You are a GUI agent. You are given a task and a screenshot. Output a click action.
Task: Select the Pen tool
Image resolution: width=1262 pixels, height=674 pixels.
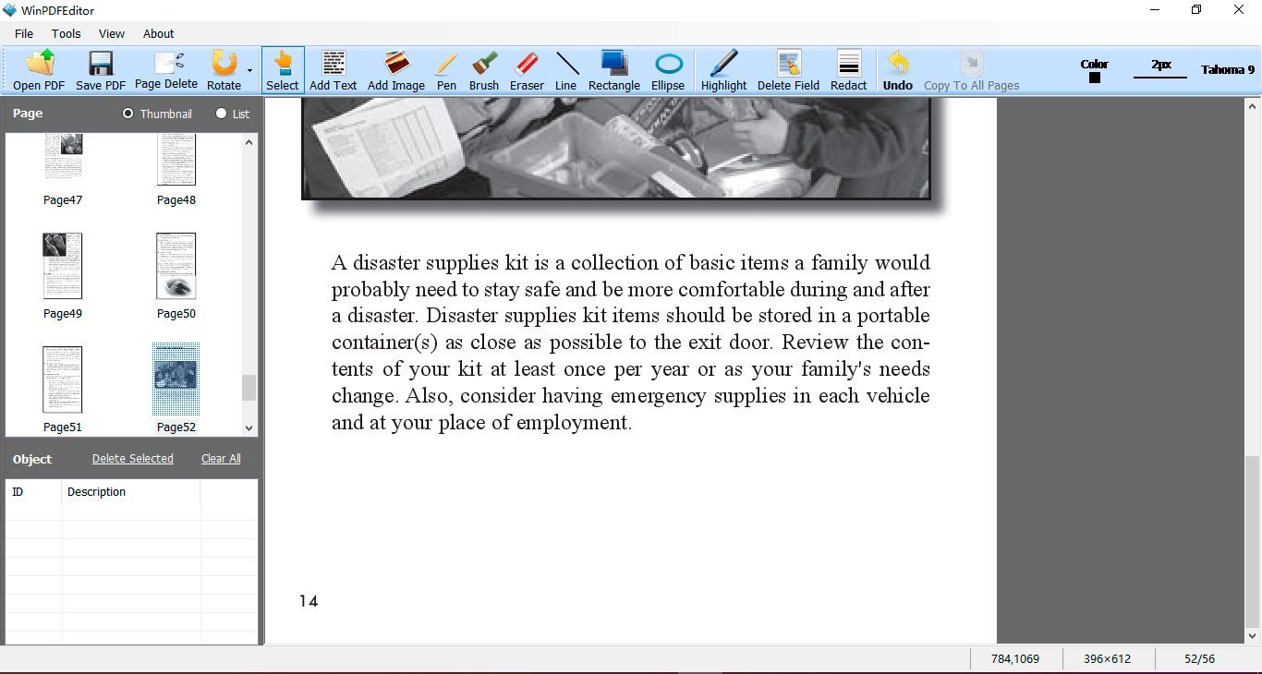(445, 69)
